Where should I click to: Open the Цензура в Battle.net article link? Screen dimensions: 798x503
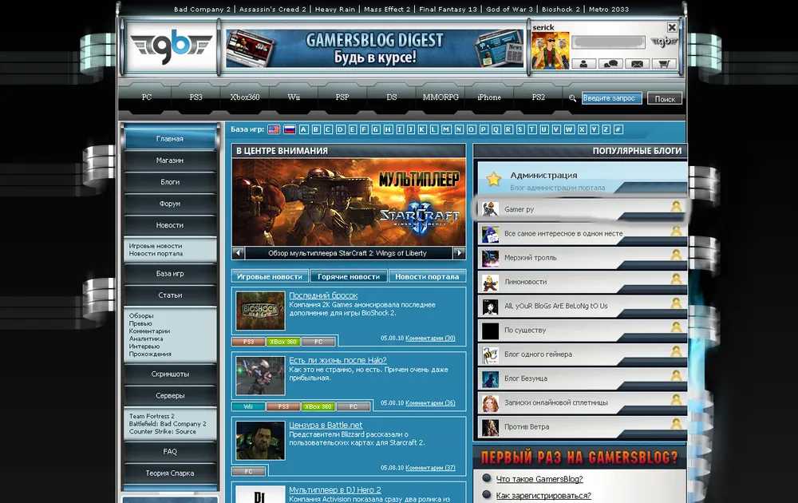coord(326,425)
